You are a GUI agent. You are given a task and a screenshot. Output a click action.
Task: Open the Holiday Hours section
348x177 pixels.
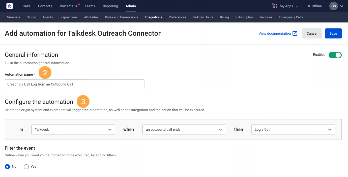(x=203, y=17)
